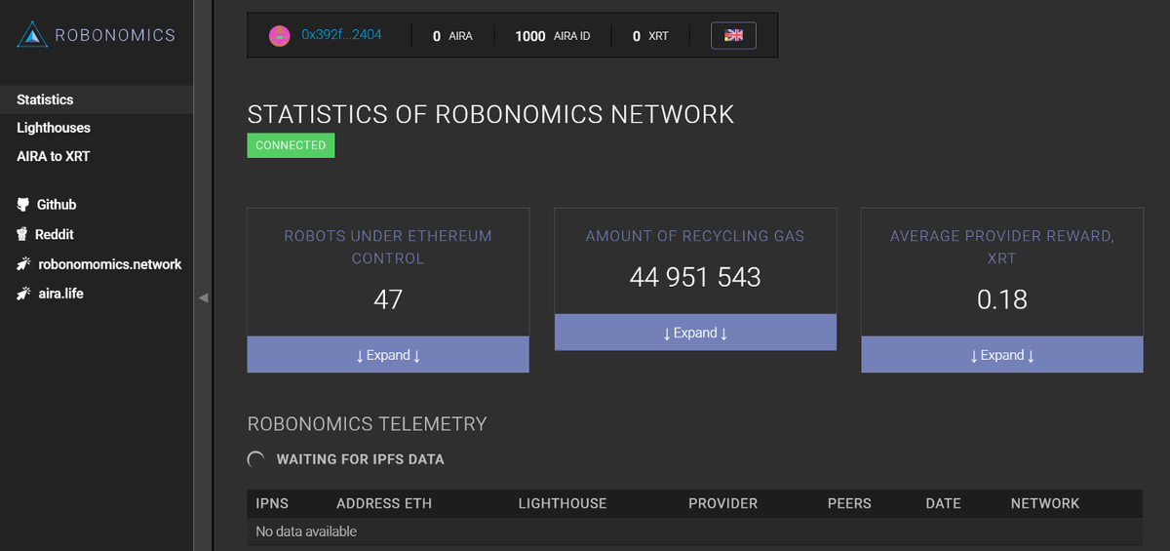Visit the robonomomics.network link
This screenshot has height=551, width=1170.
coord(110,264)
